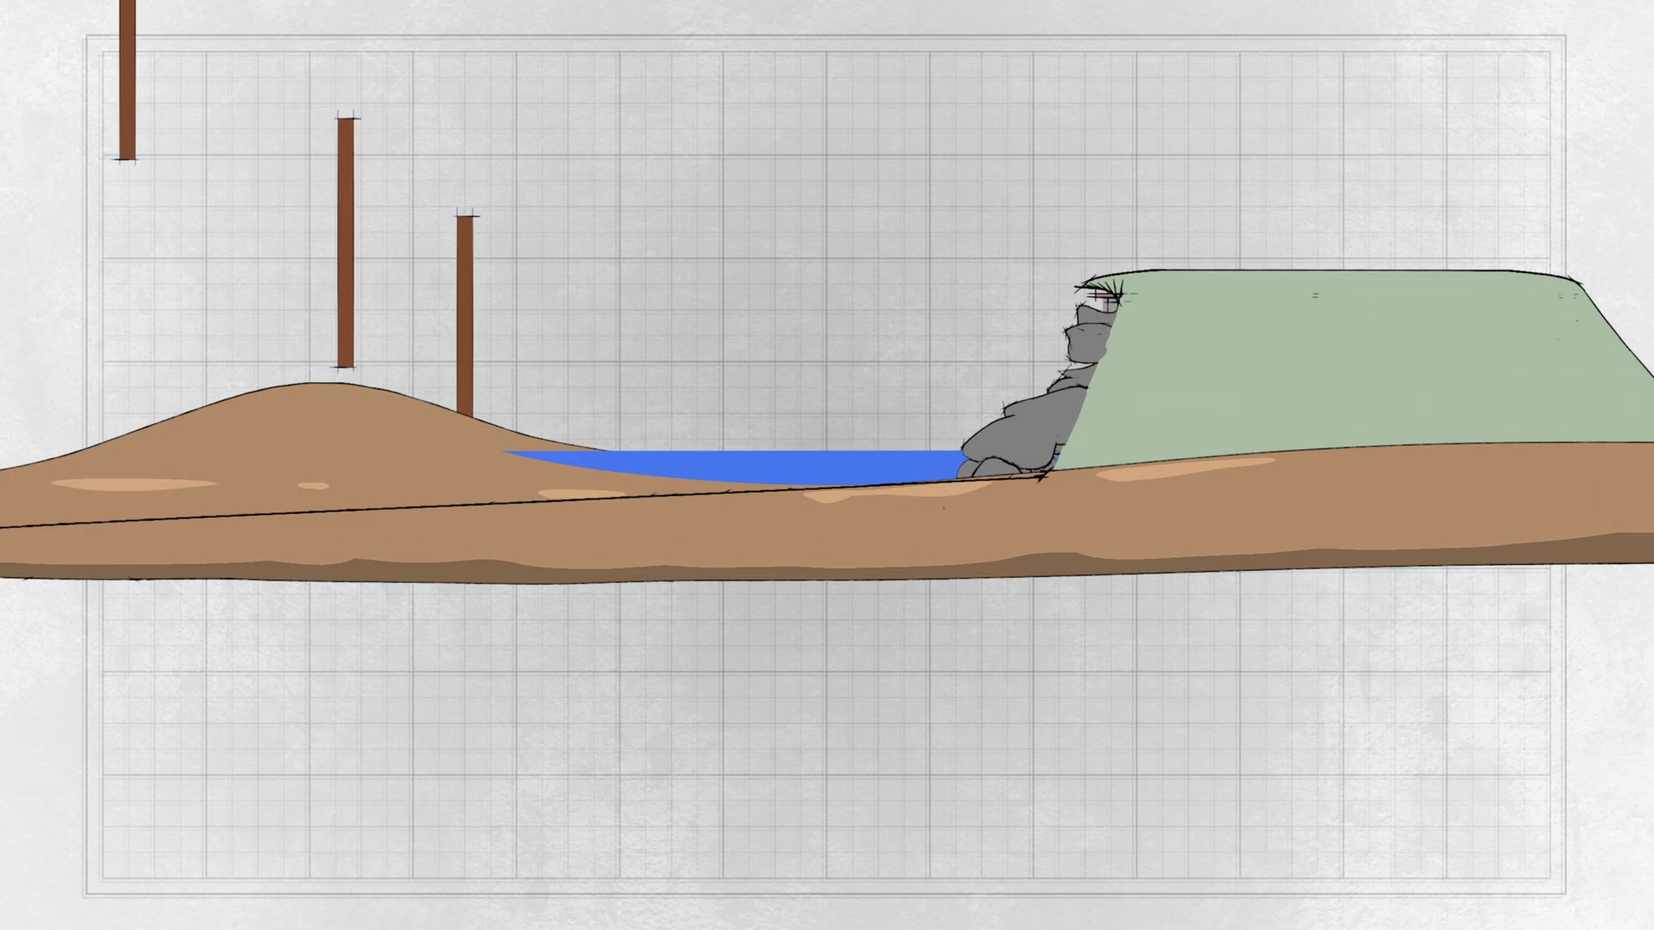Screen dimensions: 1654x930
Task: Click the small oval light patch on ground
Action: [x=314, y=487]
